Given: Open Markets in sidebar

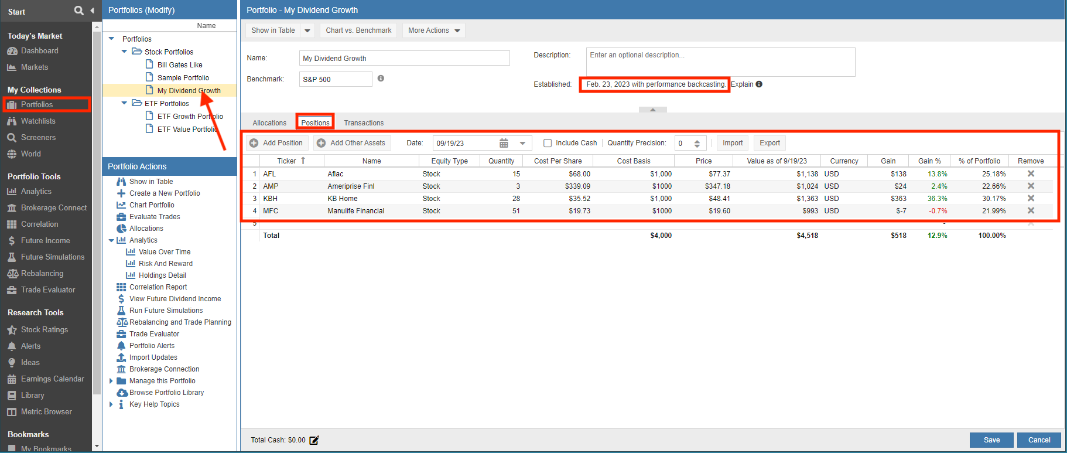Looking at the screenshot, I should (35, 67).
